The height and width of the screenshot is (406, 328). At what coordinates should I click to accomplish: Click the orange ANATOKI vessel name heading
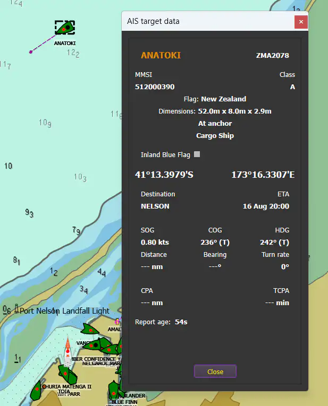pyautogui.click(x=161, y=55)
